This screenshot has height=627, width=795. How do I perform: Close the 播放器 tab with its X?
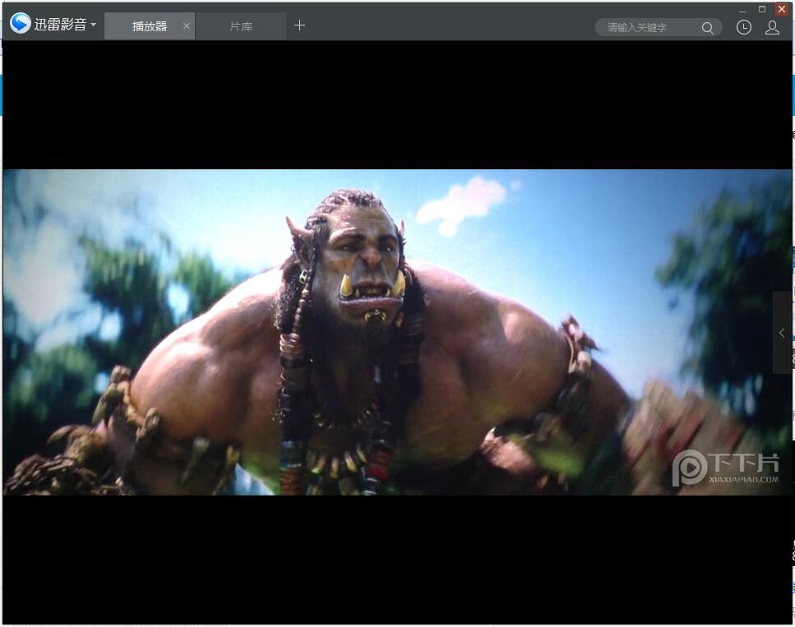point(186,26)
